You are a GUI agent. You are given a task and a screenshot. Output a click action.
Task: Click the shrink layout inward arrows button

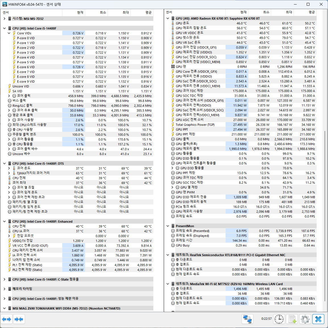[19, 319]
